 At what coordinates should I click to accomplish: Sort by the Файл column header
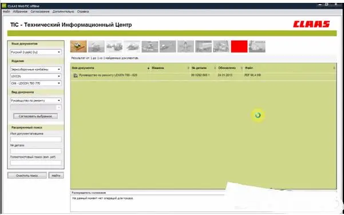click(249, 68)
